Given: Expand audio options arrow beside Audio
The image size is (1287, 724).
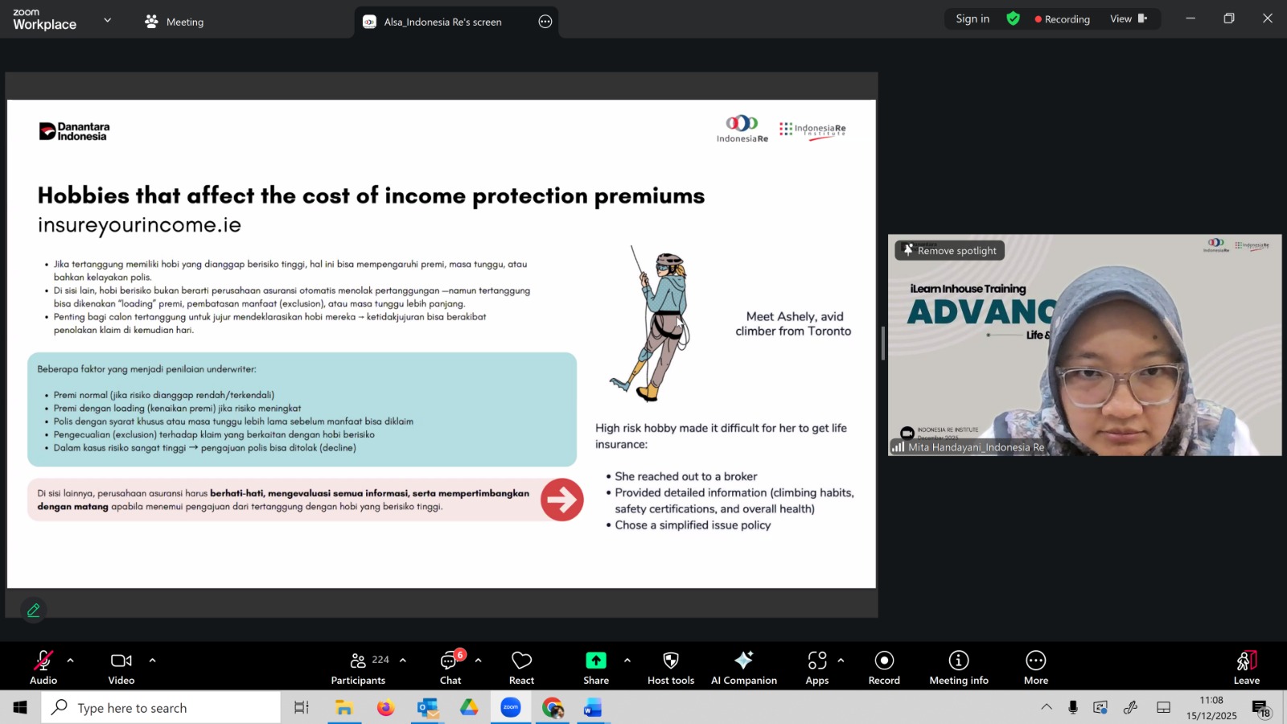Looking at the screenshot, I should [x=71, y=660].
